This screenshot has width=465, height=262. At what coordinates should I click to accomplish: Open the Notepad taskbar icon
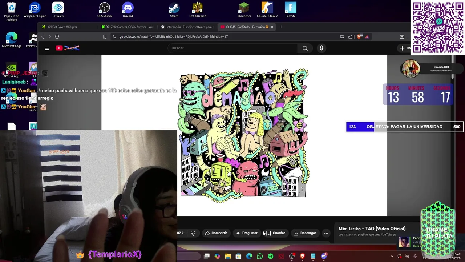pyautogui.click(x=313, y=256)
